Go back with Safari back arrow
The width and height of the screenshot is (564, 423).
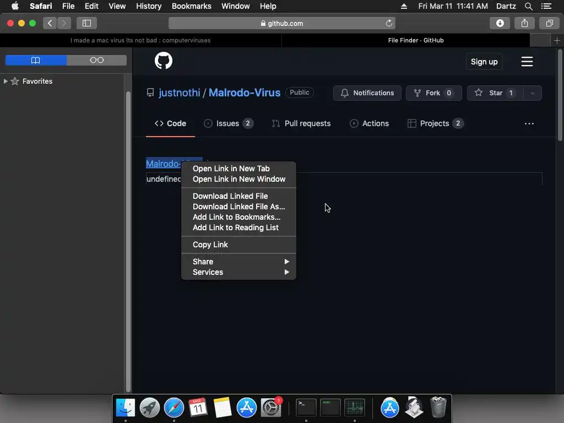click(x=50, y=23)
